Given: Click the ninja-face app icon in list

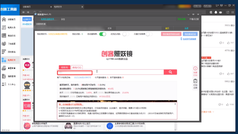Looking at the screenshot, I should (x=27, y=85).
